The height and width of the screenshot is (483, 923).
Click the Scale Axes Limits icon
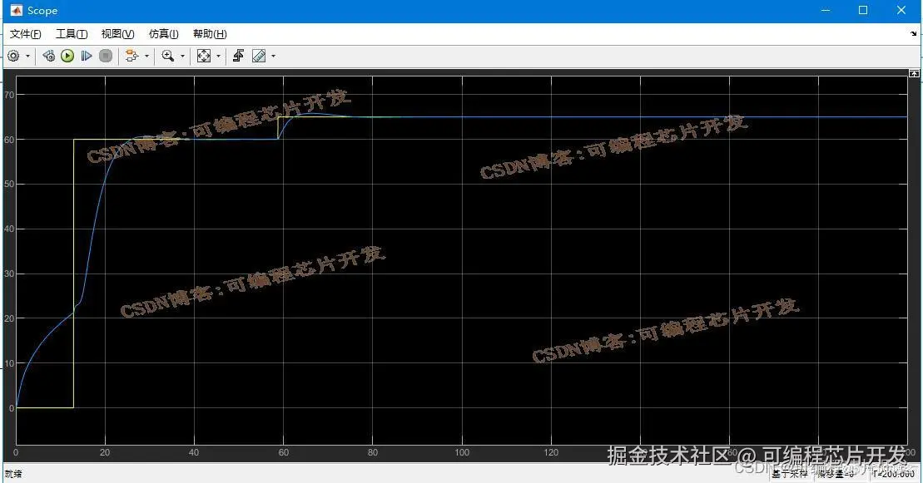click(x=204, y=56)
